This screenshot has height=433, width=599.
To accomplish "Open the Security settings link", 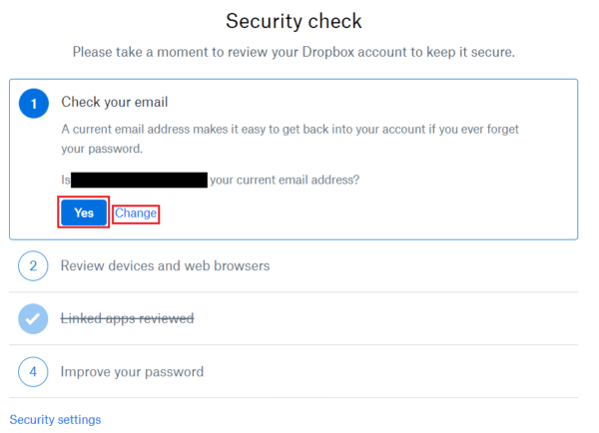I will coord(55,420).
